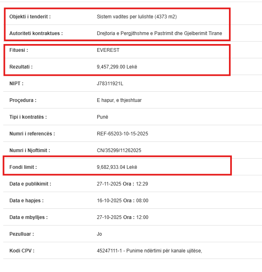262x272 pixels.
Task: Select the "Objekti i tenderit" label
Action: (x=30, y=17)
